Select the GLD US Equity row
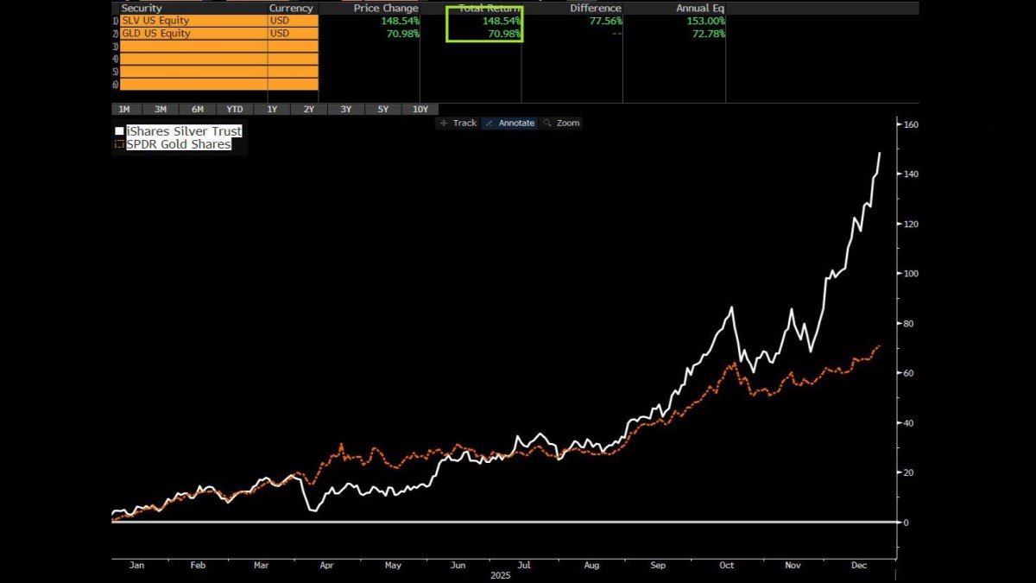This screenshot has width=1036, height=583. (173, 33)
